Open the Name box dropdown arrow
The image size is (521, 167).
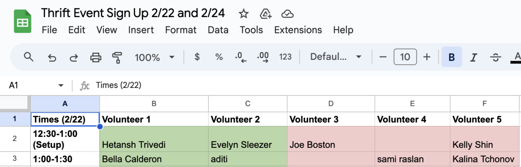click(x=61, y=86)
